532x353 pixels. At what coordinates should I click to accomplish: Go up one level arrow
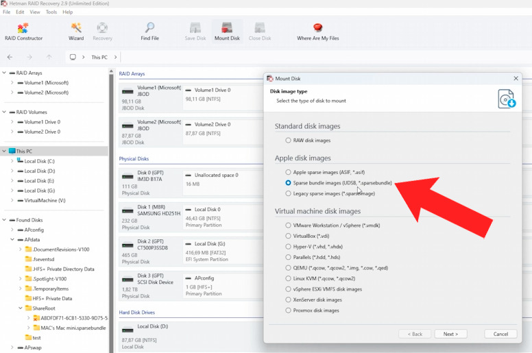[x=49, y=57]
